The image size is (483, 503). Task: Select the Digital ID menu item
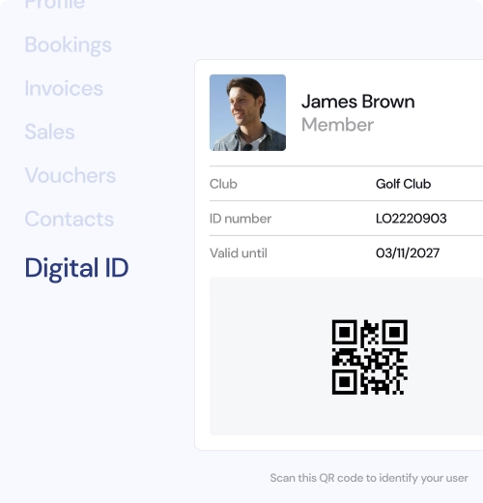pos(76,268)
